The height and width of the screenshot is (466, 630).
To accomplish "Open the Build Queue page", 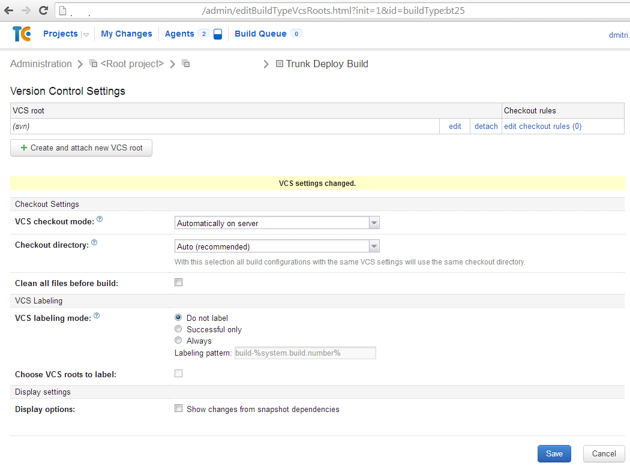I will coord(261,34).
